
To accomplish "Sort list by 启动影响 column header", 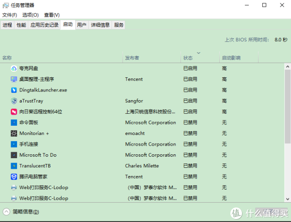I will point(232,58).
